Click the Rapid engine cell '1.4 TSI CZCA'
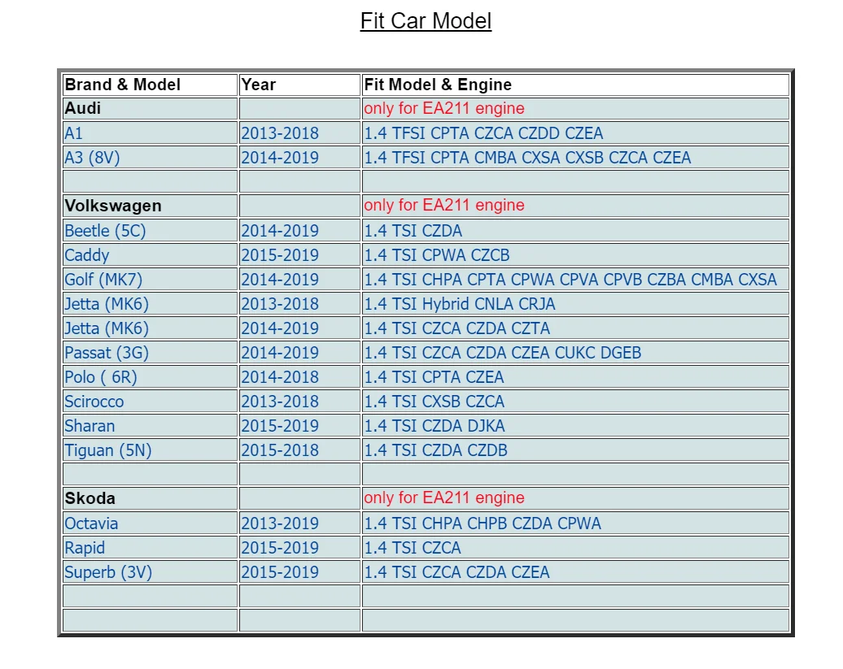 click(x=575, y=548)
